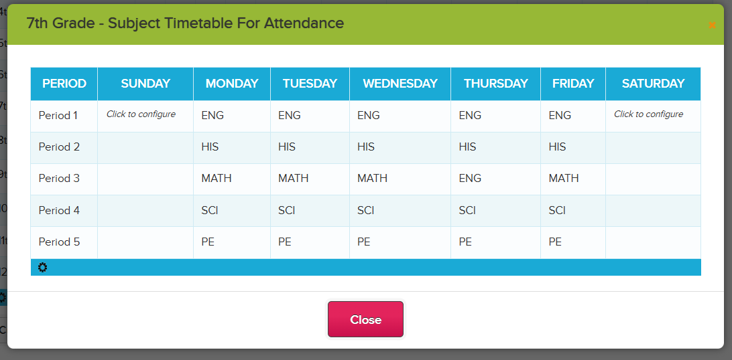This screenshot has height=360, width=732.
Task: Click the background gear icon at left edge
Action: (x=3, y=297)
